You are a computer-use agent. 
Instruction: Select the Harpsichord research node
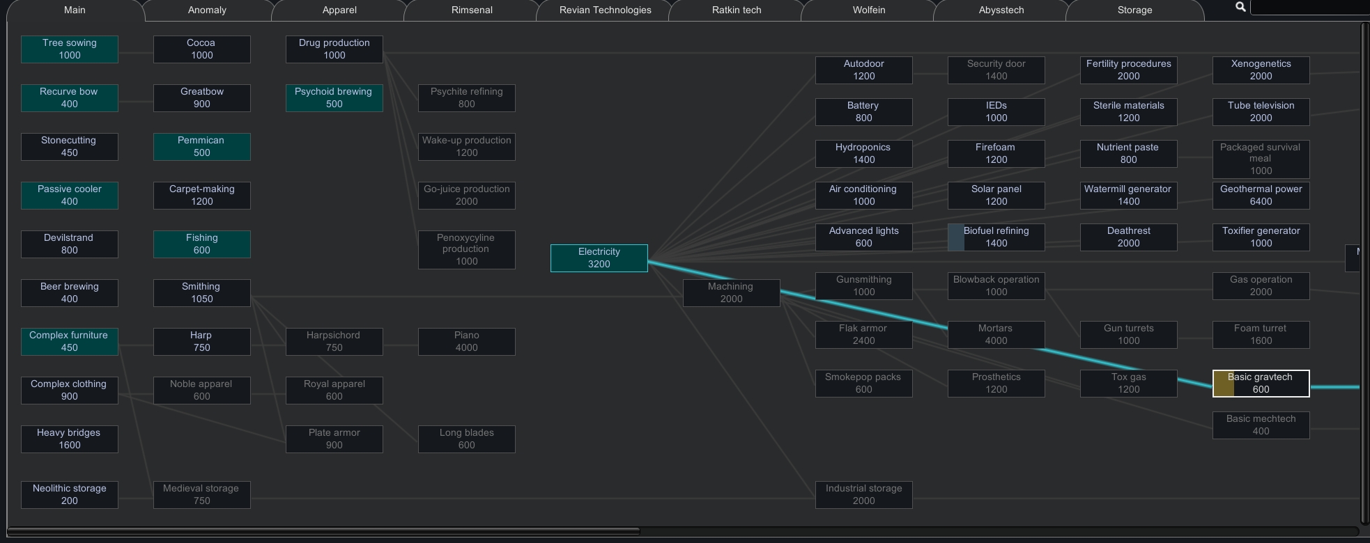point(334,342)
